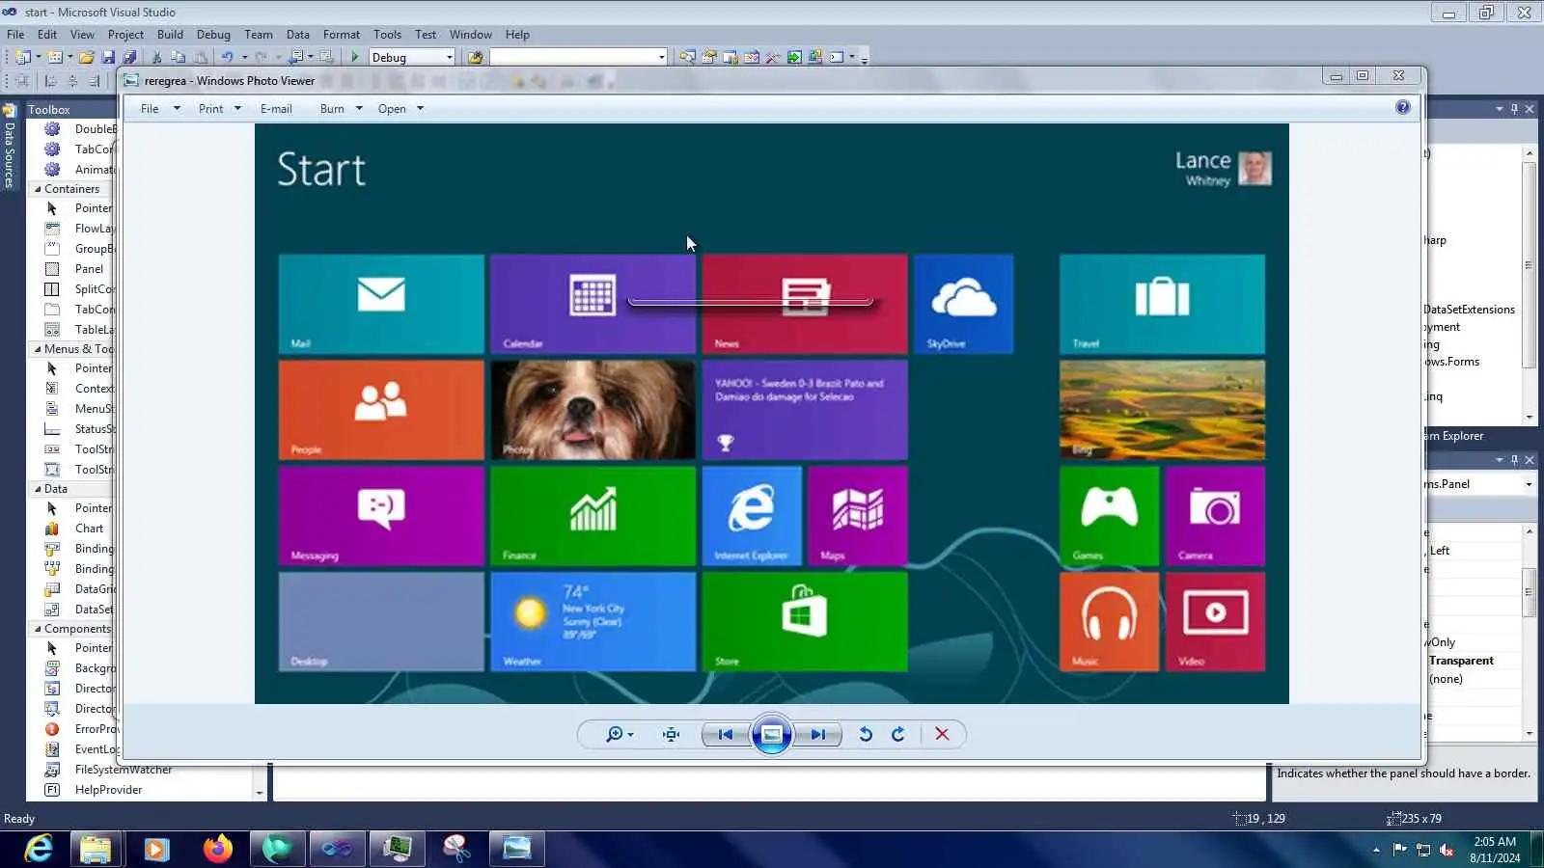This screenshot has width=1544, height=868.
Task: Click the Internet Explorer tile in the photo
Action: click(x=752, y=515)
